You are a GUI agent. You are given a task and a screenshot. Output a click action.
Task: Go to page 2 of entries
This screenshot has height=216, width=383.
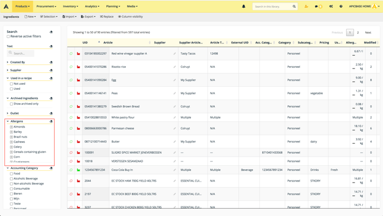(x=358, y=32)
